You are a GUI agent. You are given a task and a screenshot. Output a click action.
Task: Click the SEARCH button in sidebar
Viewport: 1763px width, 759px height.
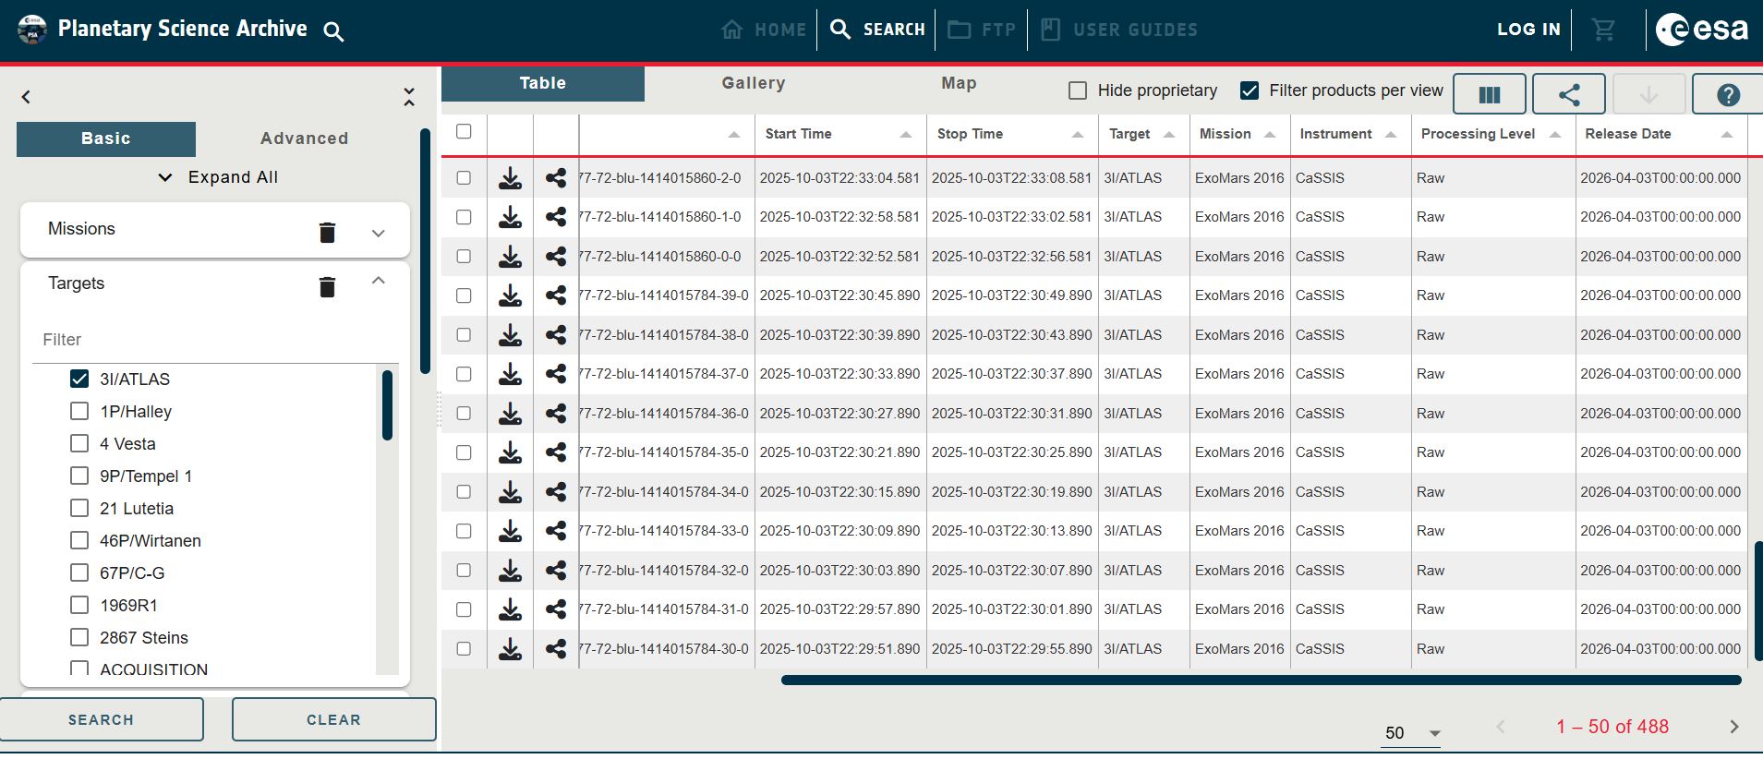pos(102,719)
